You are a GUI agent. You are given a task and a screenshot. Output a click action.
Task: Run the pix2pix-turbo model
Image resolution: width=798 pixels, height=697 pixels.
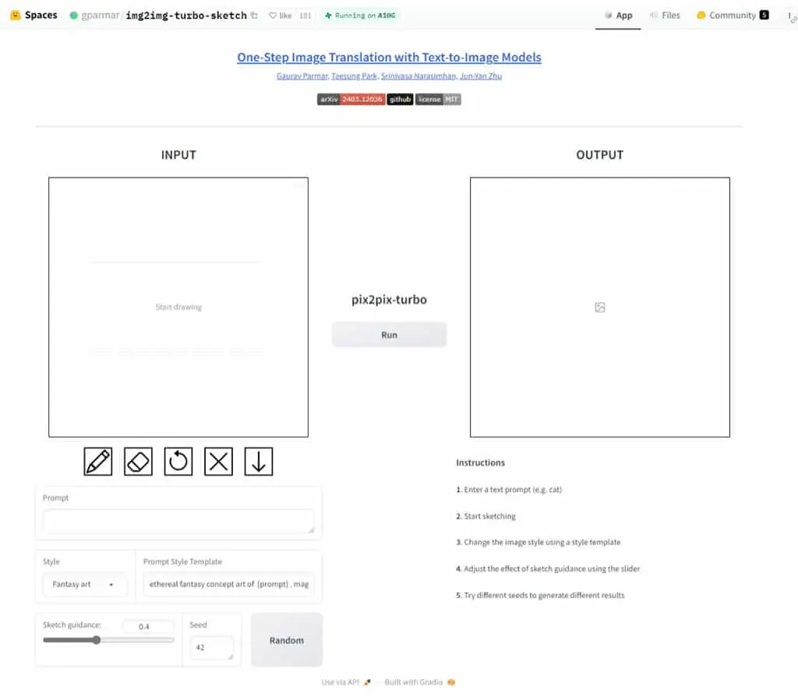pos(390,335)
